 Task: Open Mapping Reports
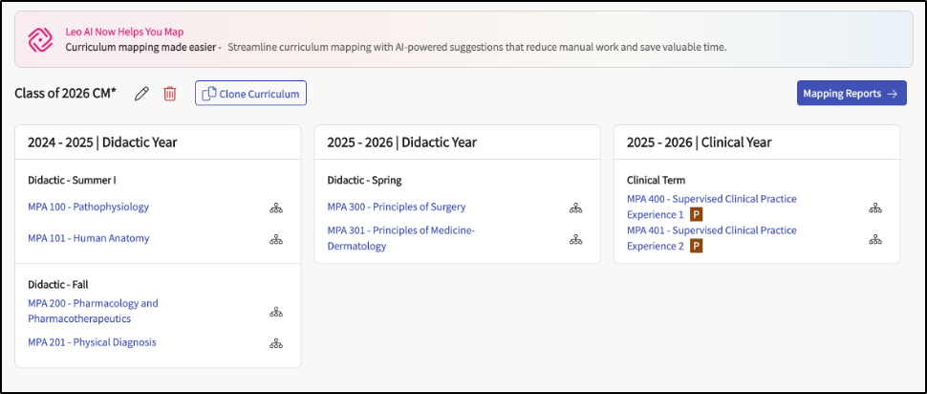851,93
